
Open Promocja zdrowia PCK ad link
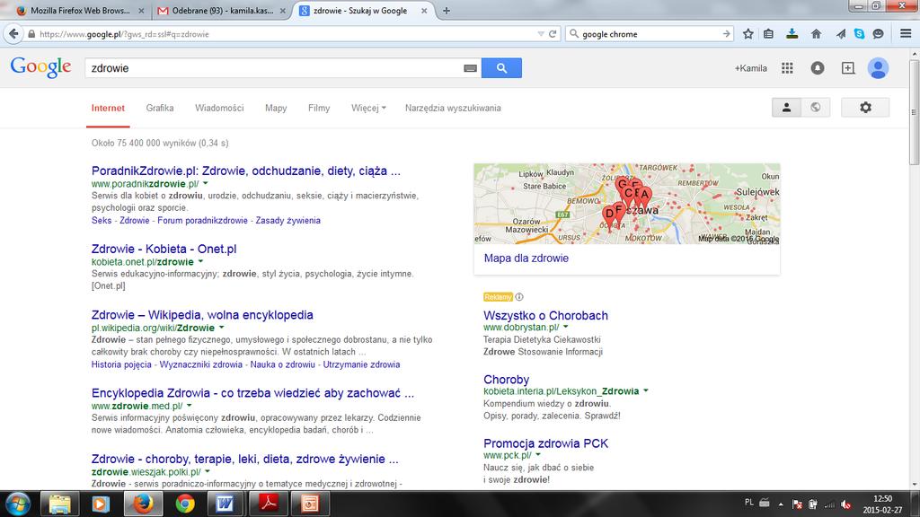545,443
